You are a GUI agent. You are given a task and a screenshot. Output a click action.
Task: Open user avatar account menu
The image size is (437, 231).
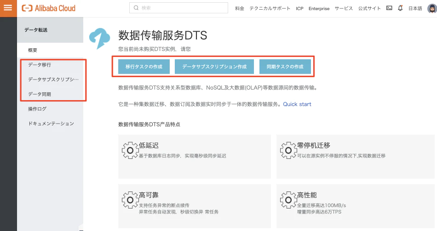[x=432, y=8]
